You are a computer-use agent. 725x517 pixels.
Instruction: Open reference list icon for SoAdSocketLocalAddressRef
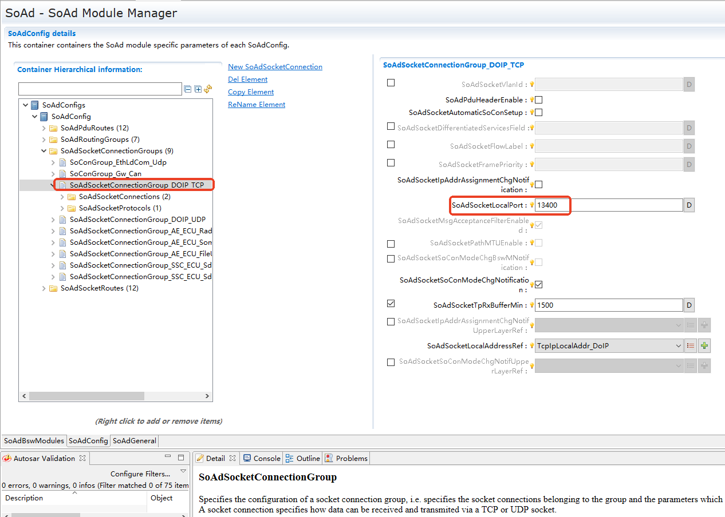pos(691,345)
